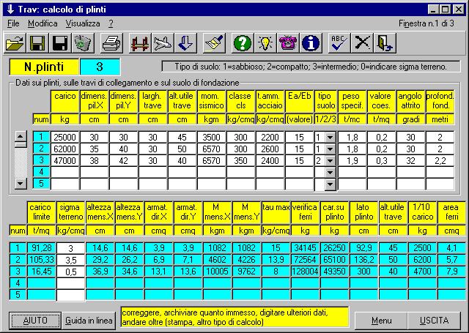Click the open folder icon in toolbar

coord(15,43)
